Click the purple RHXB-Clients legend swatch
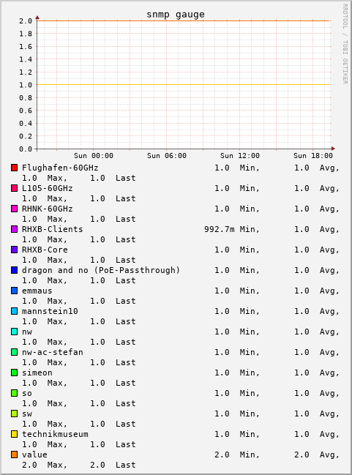The image size is (352, 475). pos(14,229)
